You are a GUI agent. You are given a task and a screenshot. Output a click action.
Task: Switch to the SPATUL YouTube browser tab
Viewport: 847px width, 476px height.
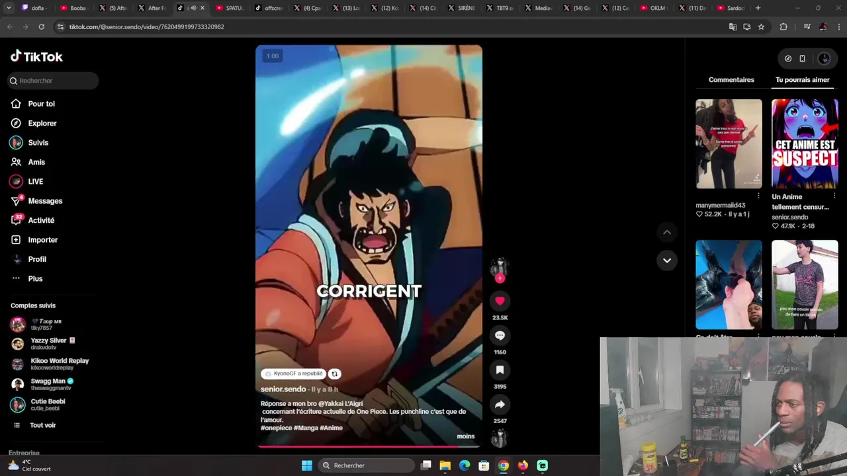point(230,8)
